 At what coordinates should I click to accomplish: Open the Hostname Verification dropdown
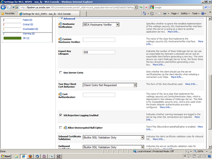pyautogui.click(x=117, y=25)
